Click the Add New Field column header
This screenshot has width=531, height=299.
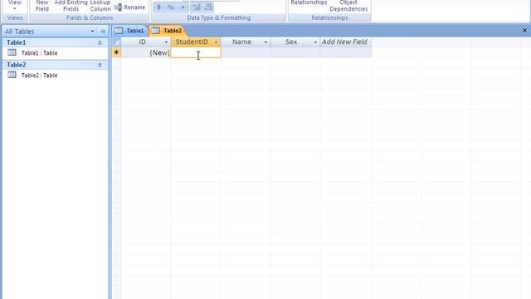[345, 42]
